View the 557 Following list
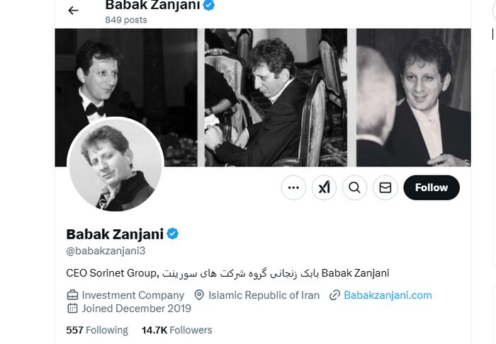Image resolution: width=496 pixels, height=344 pixels. (97, 330)
